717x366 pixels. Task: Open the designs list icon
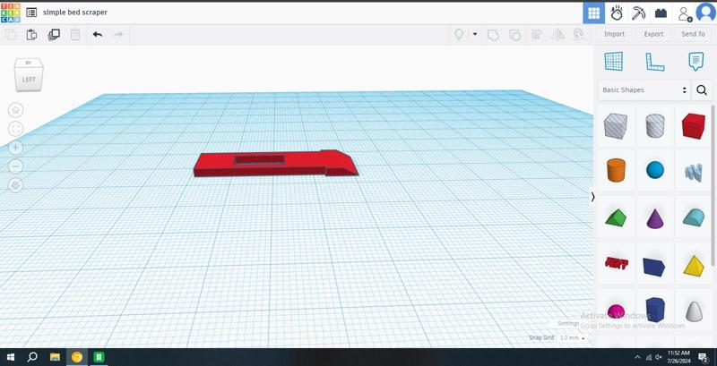pyautogui.click(x=31, y=13)
